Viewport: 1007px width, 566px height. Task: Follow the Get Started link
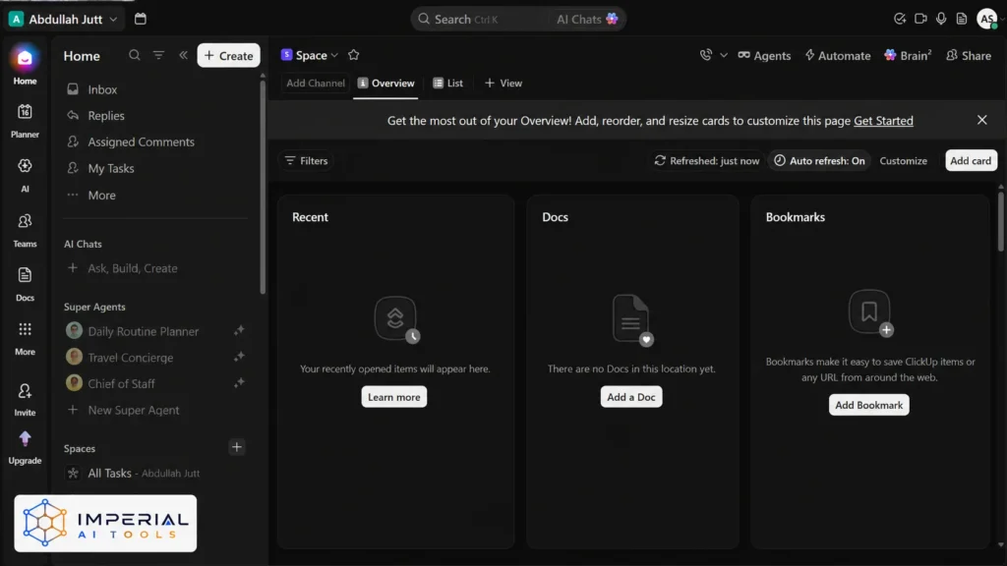pos(883,121)
